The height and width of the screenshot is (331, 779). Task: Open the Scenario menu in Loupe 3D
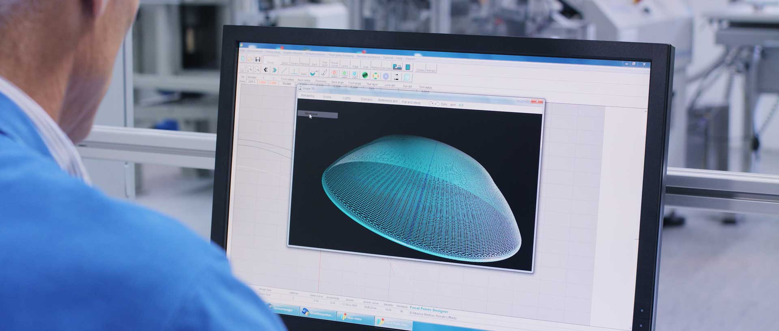366,99
